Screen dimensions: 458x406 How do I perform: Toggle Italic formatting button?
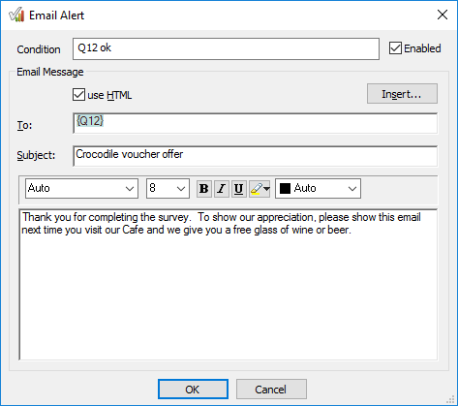(222, 189)
